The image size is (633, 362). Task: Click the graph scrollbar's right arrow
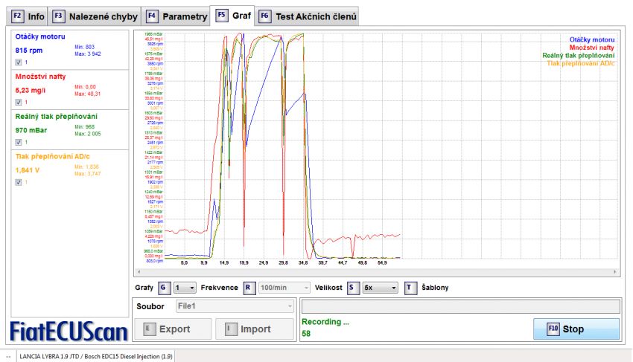coord(615,272)
